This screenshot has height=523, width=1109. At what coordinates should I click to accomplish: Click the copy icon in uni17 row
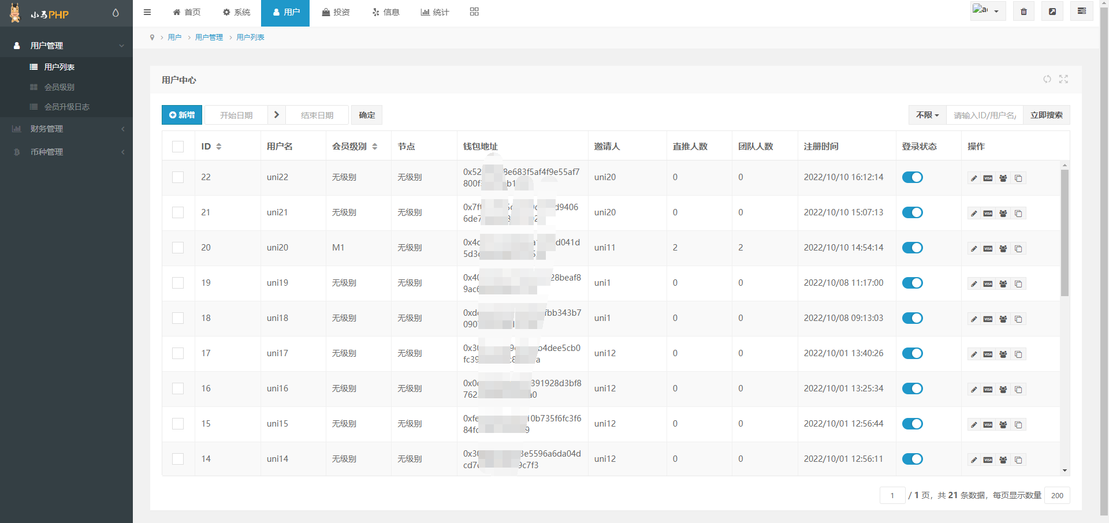(x=1018, y=354)
